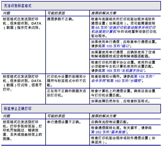Open link 第 105 页的 端口
The height and width of the screenshot is (147, 162).
pyautogui.click(x=117, y=46)
